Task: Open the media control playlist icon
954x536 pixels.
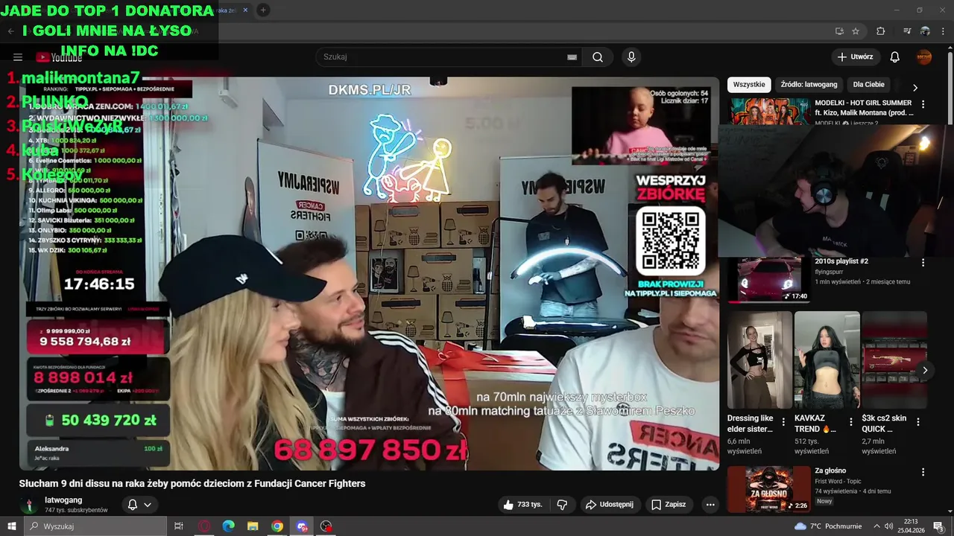Action: tap(907, 31)
